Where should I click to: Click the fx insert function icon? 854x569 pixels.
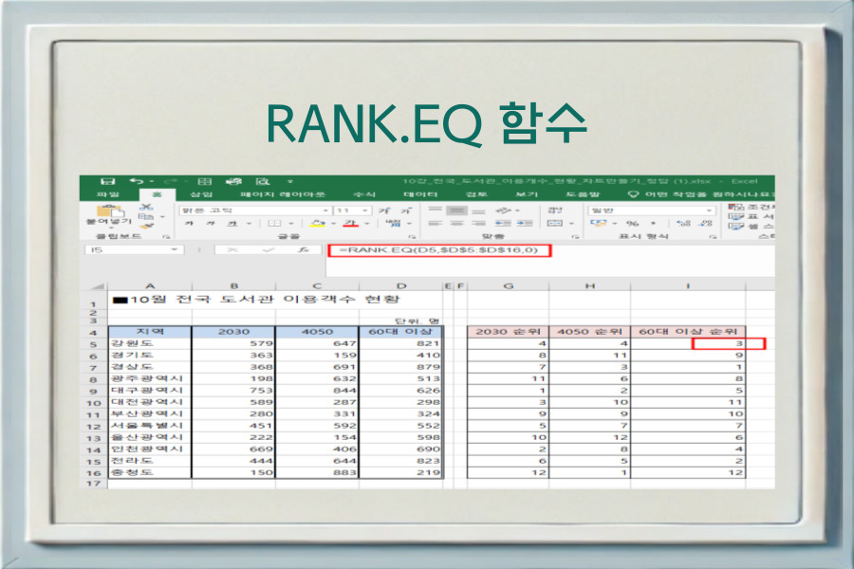(x=304, y=250)
